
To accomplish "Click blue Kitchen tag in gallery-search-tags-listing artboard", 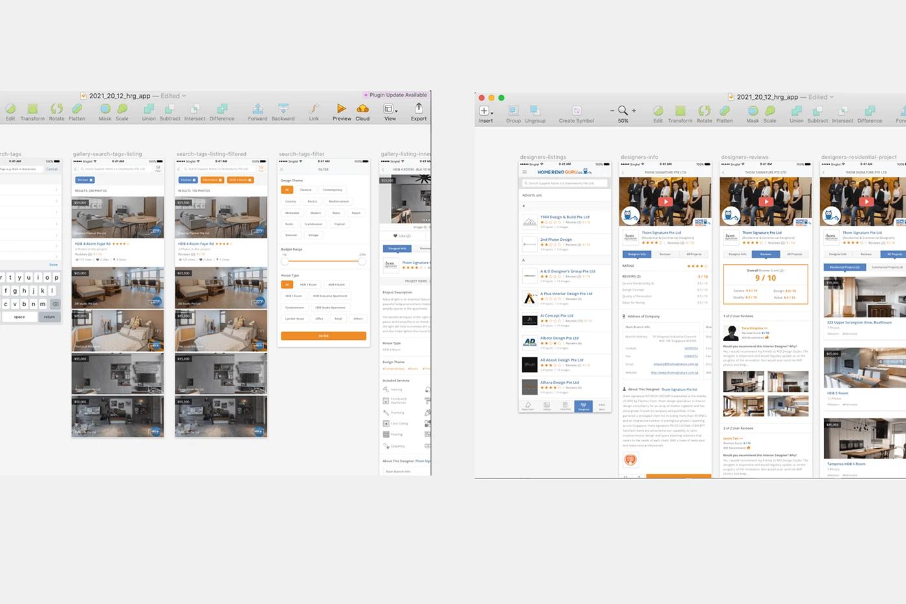I will pos(85,179).
